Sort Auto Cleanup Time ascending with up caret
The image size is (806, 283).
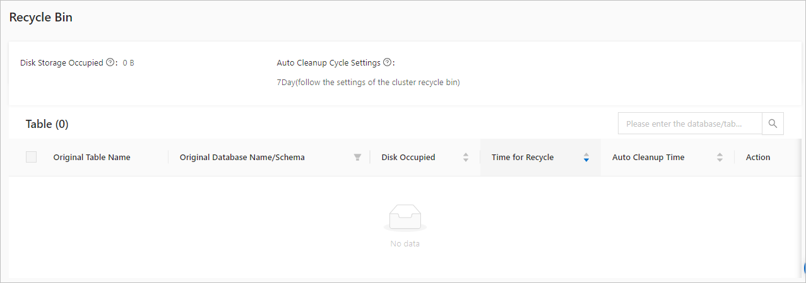(720, 154)
